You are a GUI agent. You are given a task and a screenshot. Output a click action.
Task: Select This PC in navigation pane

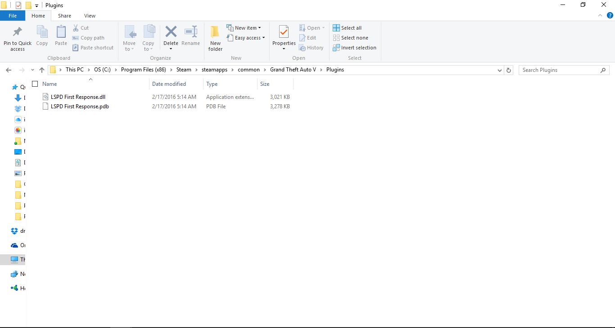(14, 260)
